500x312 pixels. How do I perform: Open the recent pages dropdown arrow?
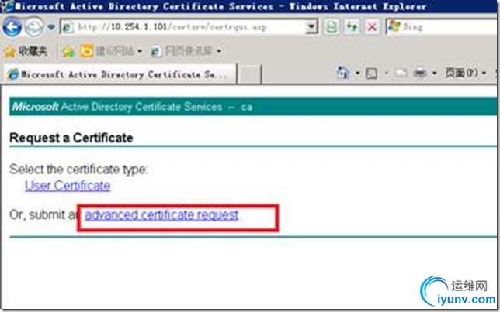click(x=51, y=27)
